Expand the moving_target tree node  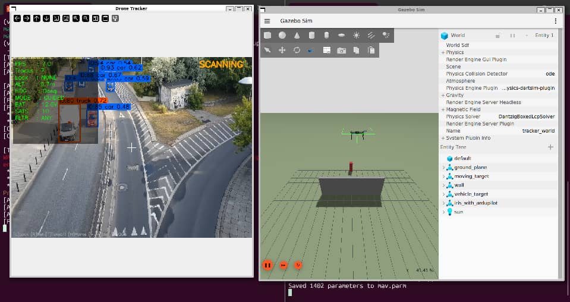[x=443, y=176]
